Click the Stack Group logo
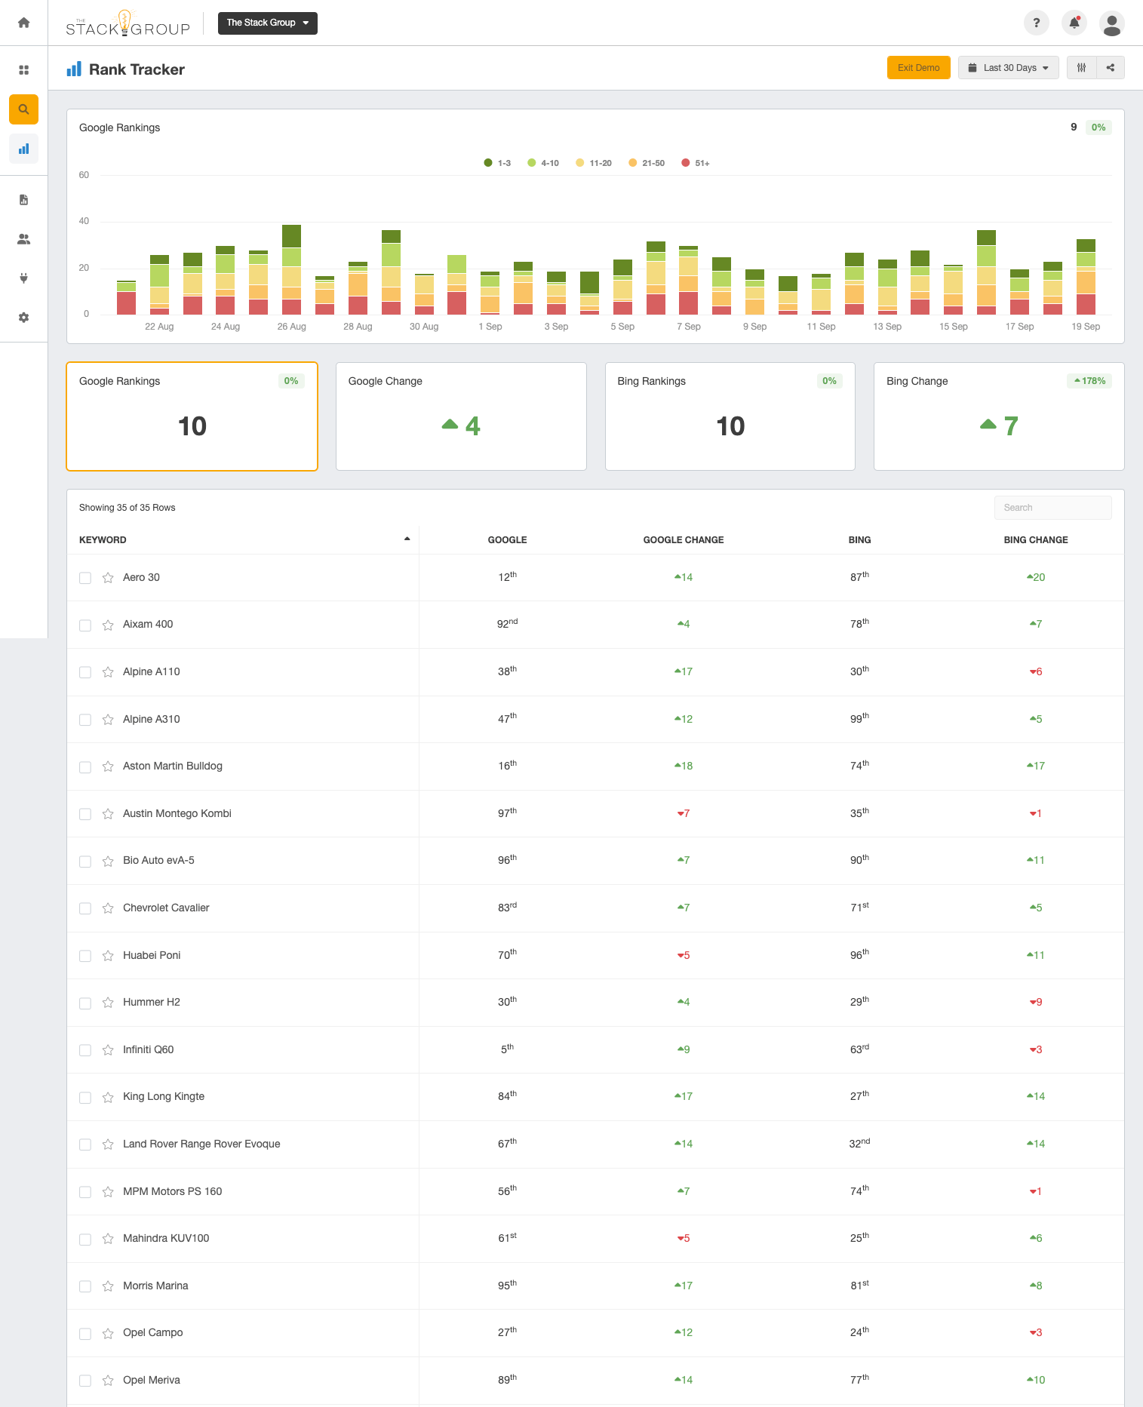1143x1407 pixels. (x=128, y=23)
